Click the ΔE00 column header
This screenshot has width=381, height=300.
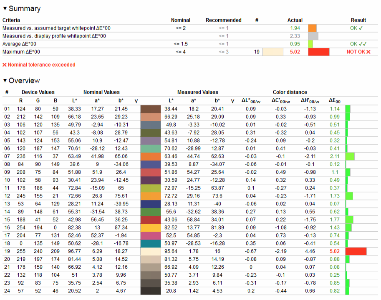click(x=334, y=100)
